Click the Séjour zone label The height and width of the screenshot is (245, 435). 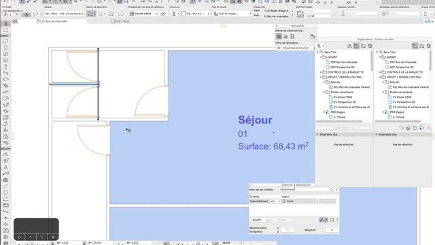pos(256,120)
